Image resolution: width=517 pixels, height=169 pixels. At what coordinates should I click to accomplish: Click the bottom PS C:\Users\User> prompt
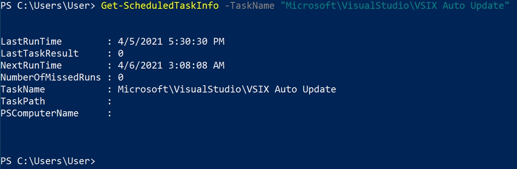pos(48,161)
